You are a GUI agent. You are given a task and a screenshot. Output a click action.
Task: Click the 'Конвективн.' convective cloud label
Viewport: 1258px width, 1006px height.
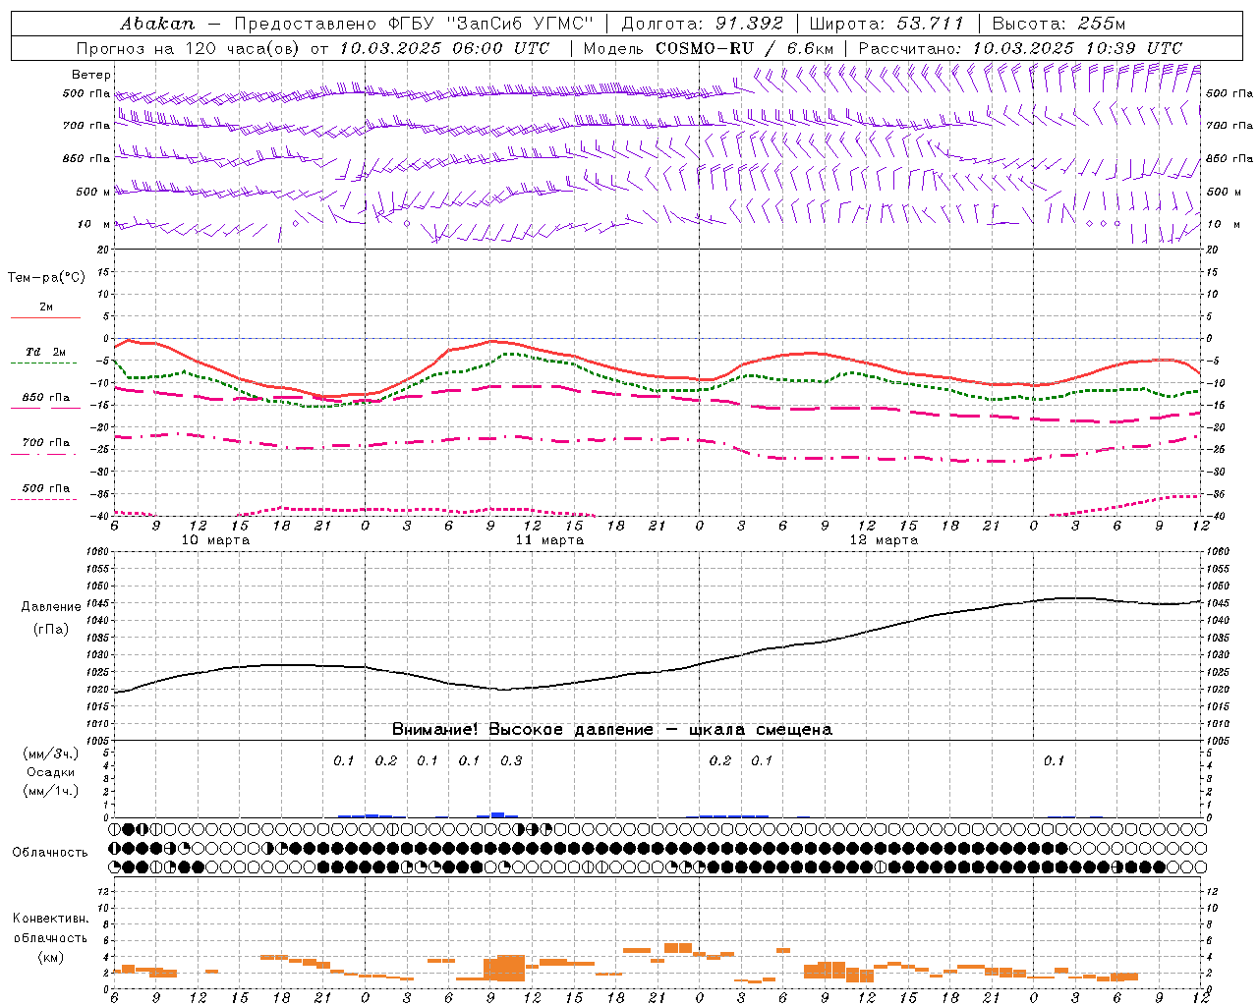50,919
